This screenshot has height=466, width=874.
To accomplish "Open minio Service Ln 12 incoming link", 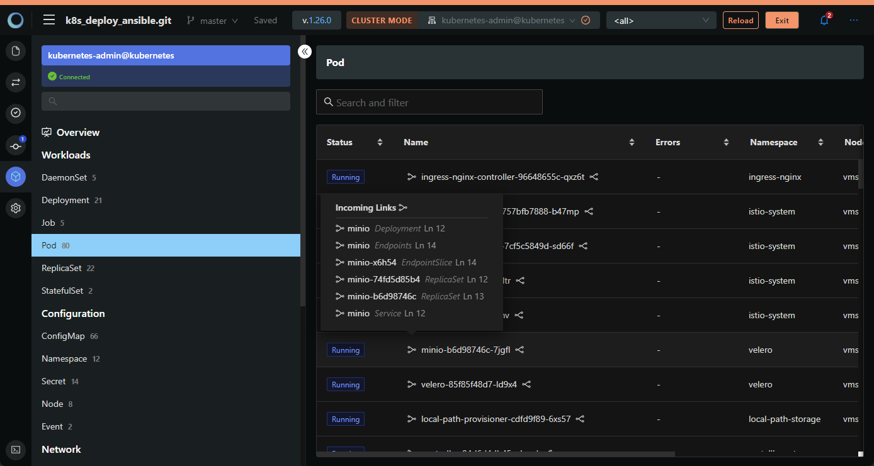I will (x=380, y=313).
